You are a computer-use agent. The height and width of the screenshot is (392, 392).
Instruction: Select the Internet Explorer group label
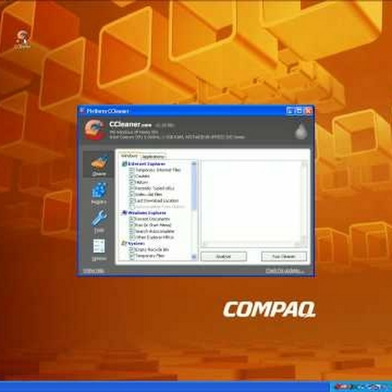click(x=146, y=164)
